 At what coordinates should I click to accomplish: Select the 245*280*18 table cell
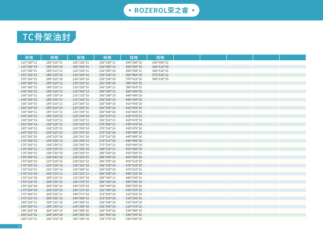pos(81,219)
